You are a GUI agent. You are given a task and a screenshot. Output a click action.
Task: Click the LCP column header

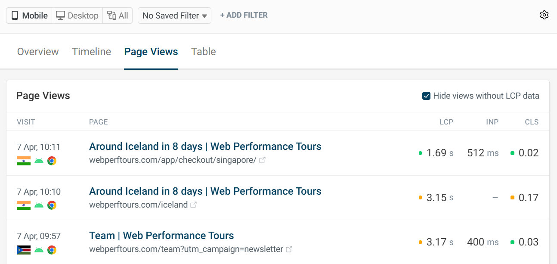[x=446, y=122]
